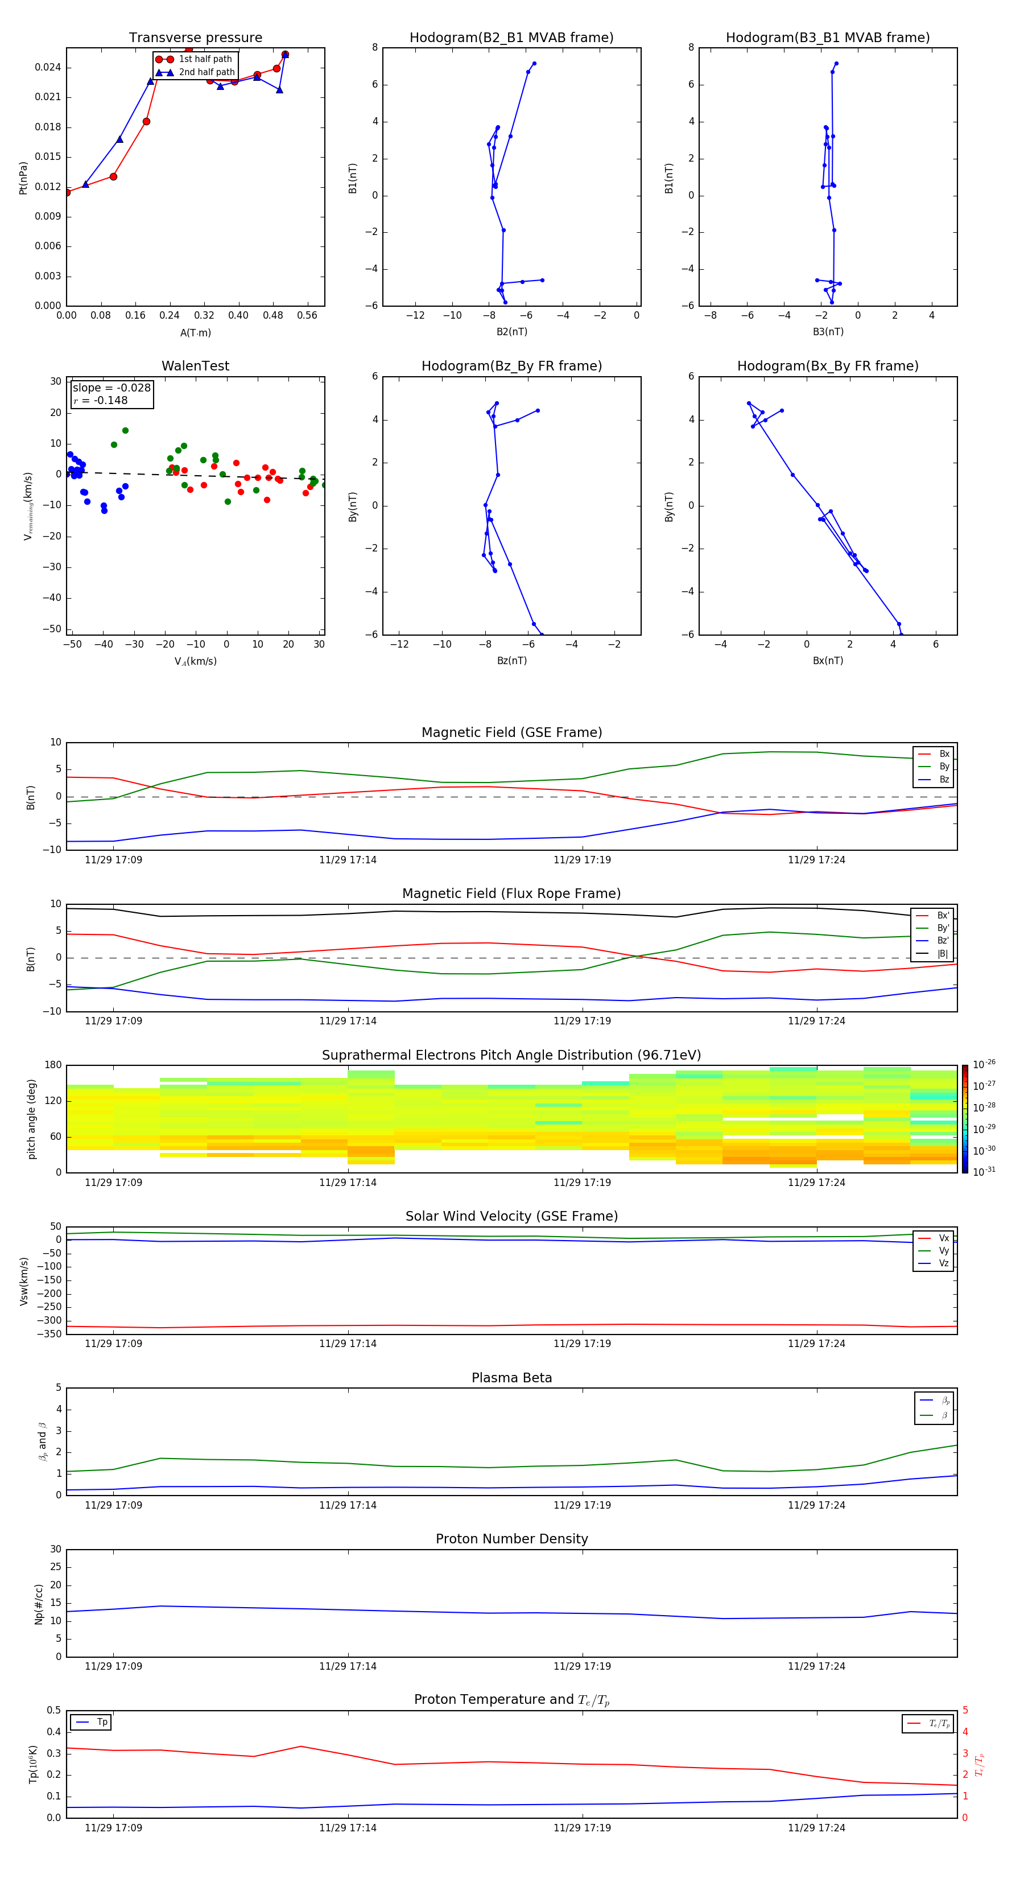Click the topmost point in B2_B1 hodogram
Image resolution: width=1024 pixels, height=1878 pixels.
pyautogui.click(x=534, y=63)
